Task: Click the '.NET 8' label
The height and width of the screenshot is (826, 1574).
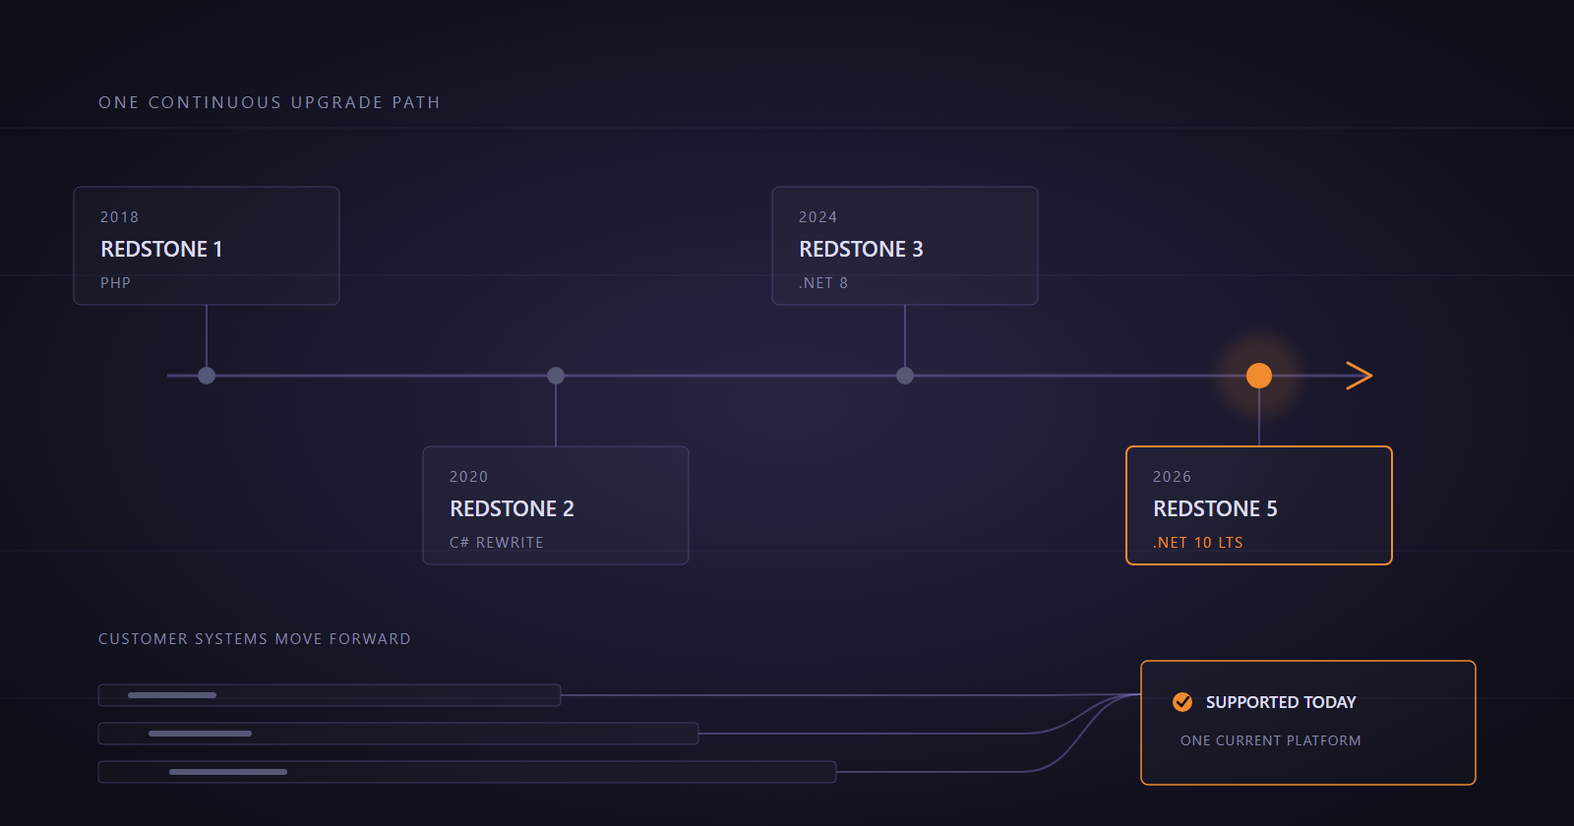Action: coord(823,283)
